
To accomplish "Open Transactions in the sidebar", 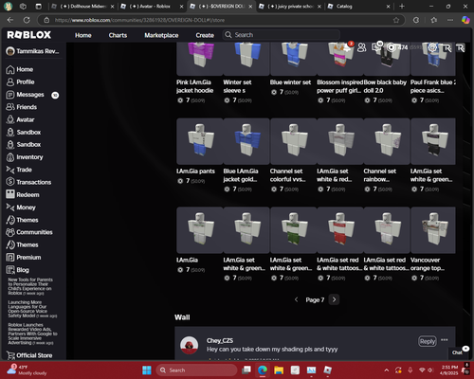I will tap(28, 182).
